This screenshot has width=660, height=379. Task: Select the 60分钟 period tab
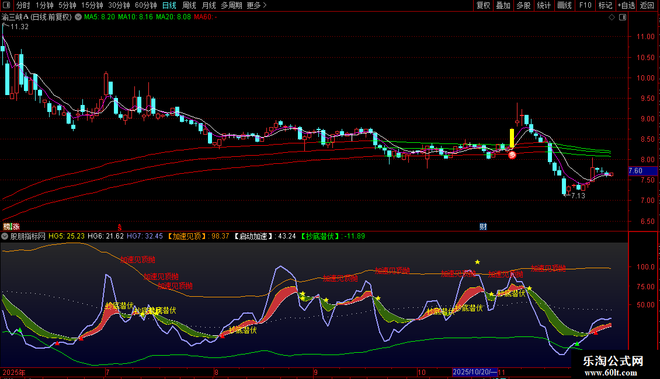coord(145,6)
